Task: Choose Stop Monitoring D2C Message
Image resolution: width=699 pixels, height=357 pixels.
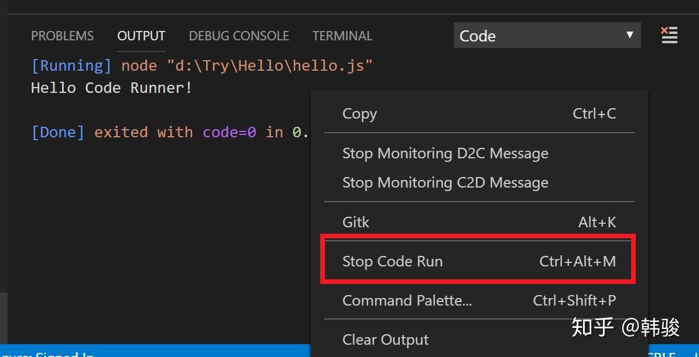Action: tap(445, 153)
